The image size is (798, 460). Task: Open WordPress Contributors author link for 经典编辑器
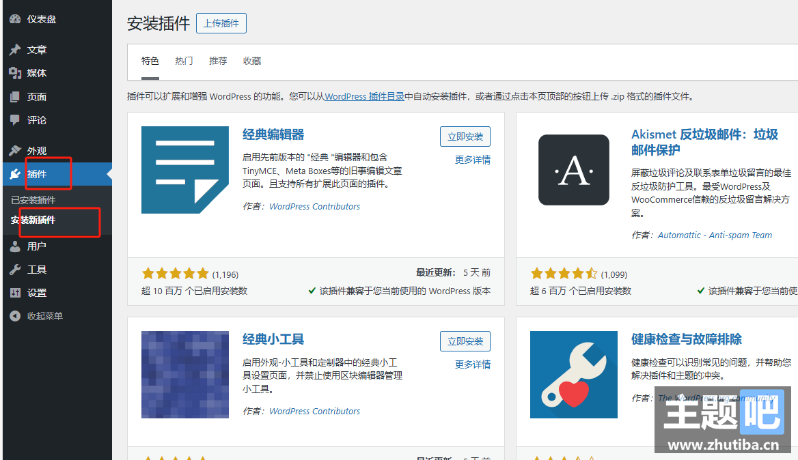pyautogui.click(x=314, y=206)
